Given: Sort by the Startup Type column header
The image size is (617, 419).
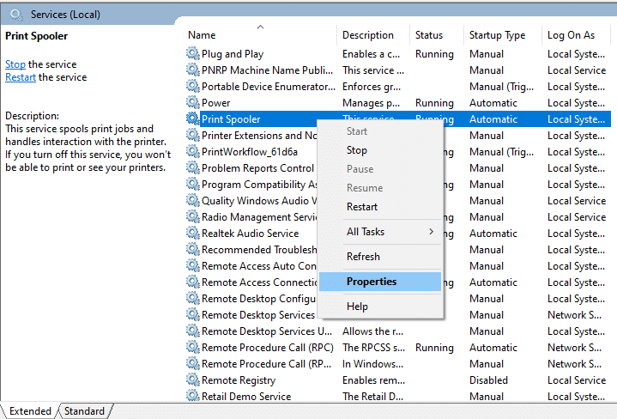Looking at the screenshot, I should point(497,35).
